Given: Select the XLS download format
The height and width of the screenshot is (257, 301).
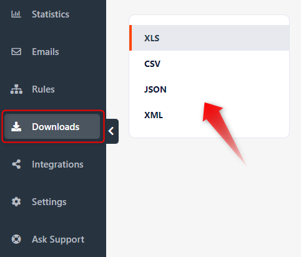Looking at the screenshot, I should pos(209,38).
